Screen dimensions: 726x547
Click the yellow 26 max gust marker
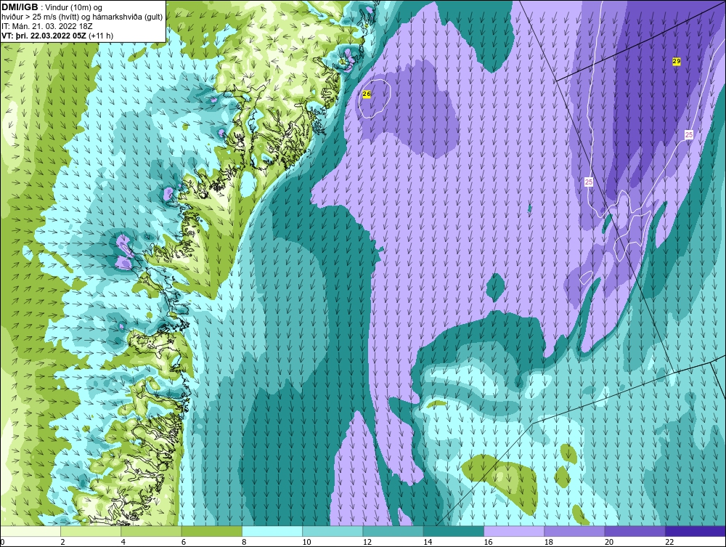(367, 94)
